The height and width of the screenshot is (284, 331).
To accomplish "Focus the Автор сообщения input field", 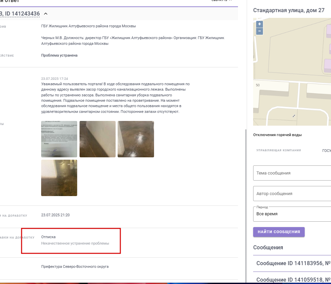I will [x=292, y=193].
